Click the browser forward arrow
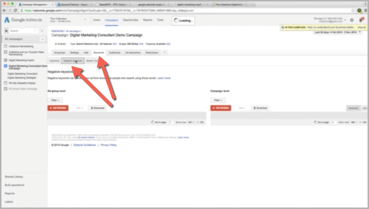This screenshot has height=209, width=369. (x=10, y=11)
